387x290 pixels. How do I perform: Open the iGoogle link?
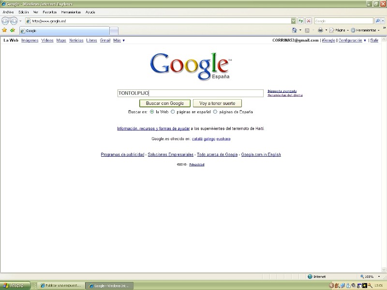coord(328,40)
